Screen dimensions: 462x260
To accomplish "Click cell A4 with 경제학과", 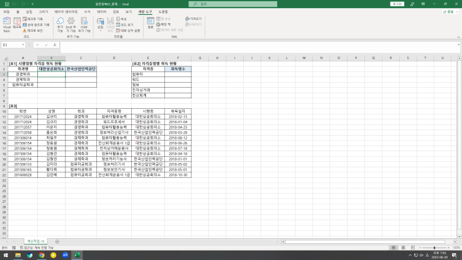I will [x=22, y=80].
